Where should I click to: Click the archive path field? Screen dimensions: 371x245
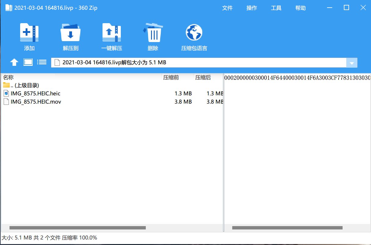pos(199,63)
